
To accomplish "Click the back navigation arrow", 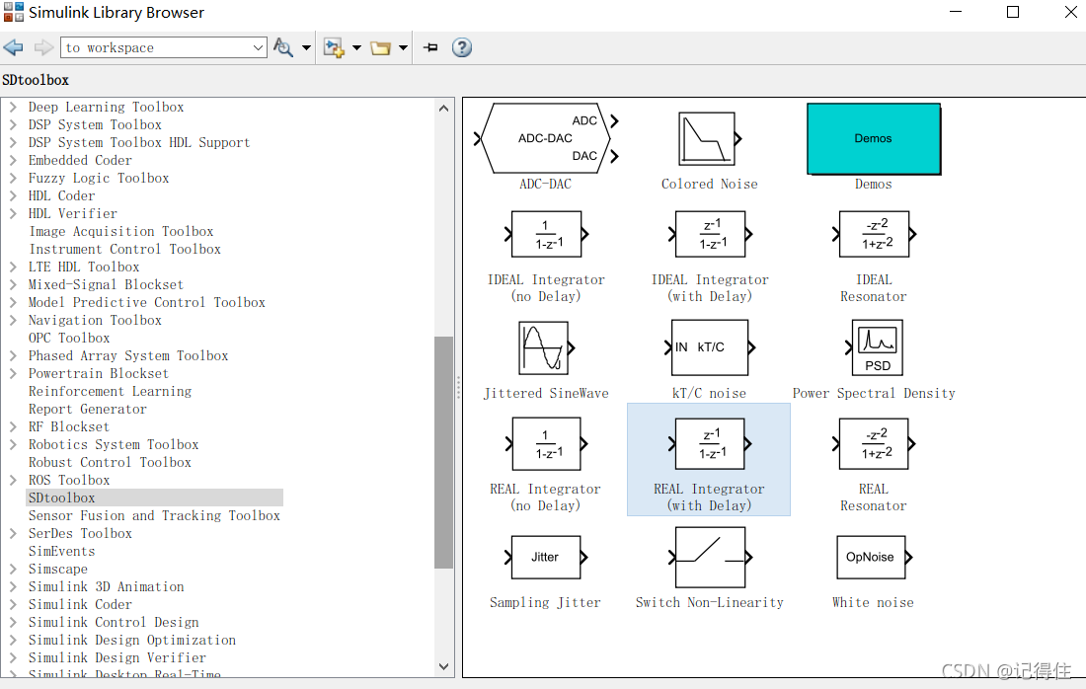I will [13, 47].
